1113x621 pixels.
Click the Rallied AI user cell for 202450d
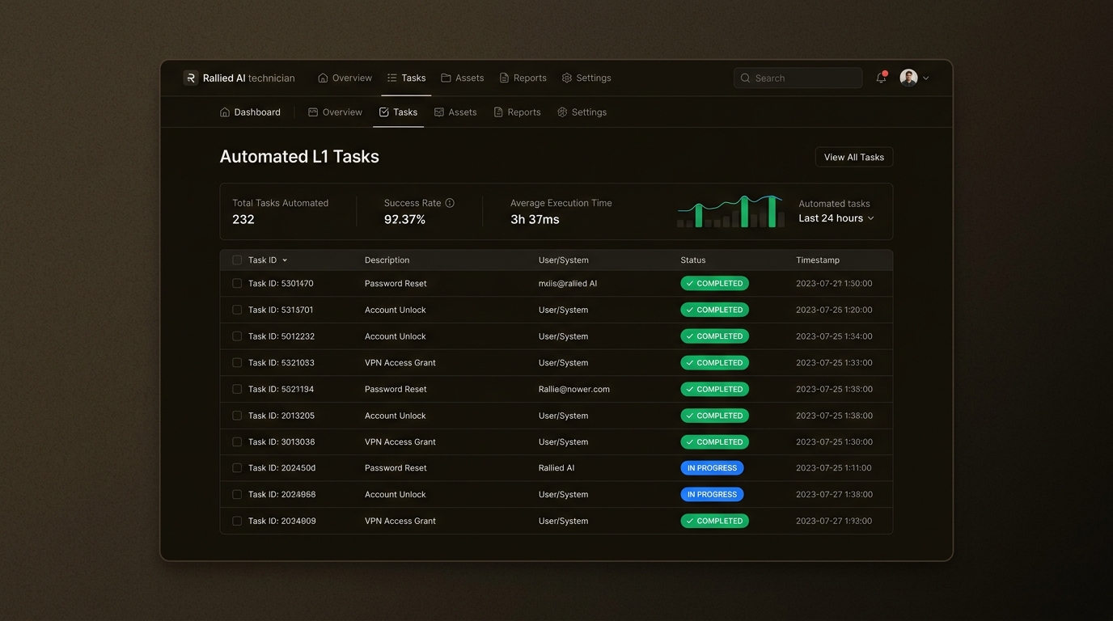point(556,468)
